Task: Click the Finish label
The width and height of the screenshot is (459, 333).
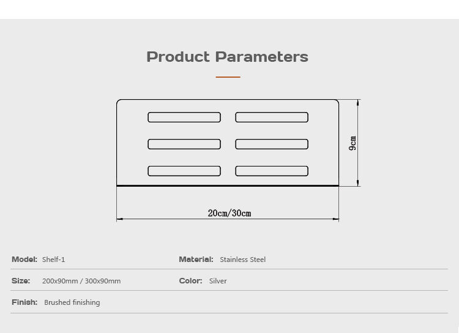Action: [24, 302]
